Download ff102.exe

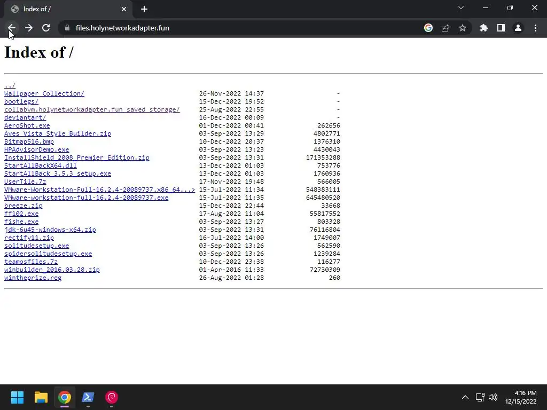click(21, 214)
